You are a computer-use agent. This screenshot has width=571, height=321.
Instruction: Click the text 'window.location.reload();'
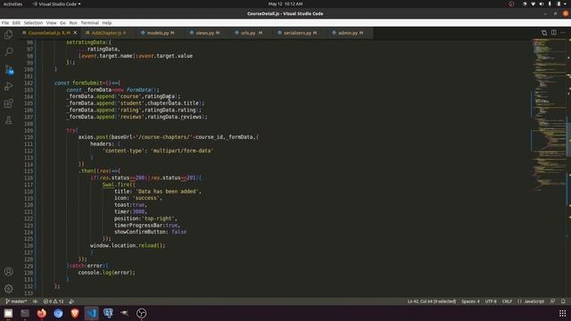coord(128,245)
